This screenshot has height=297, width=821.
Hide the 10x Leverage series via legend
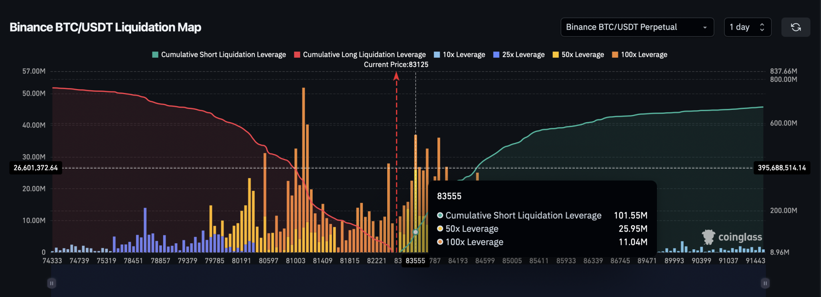coord(459,55)
